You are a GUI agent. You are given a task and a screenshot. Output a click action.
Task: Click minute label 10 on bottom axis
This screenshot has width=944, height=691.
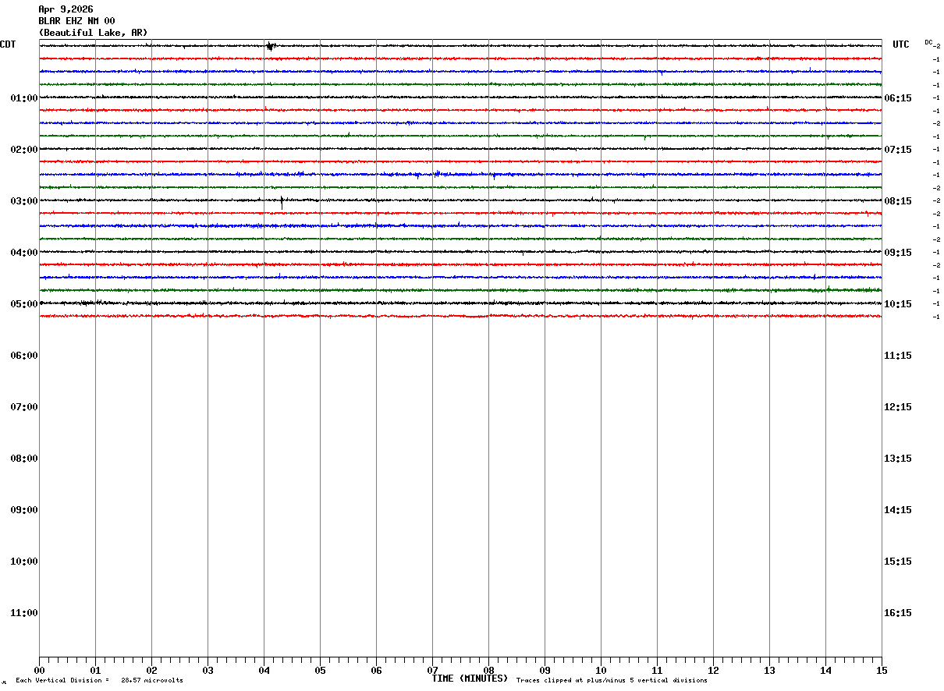coord(601,670)
